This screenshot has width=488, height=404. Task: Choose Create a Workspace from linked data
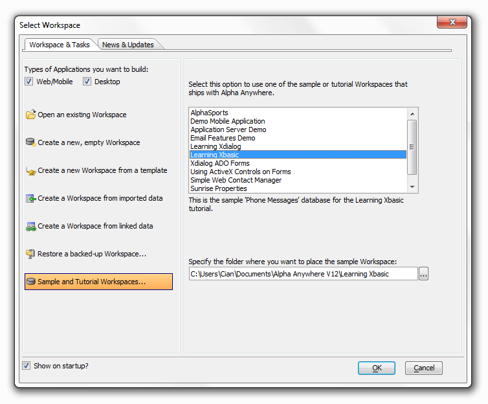pos(95,226)
